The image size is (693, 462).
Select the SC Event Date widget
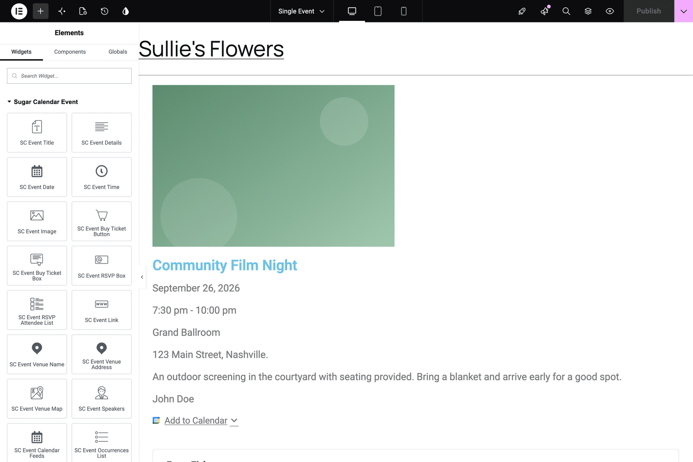pyautogui.click(x=37, y=177)
